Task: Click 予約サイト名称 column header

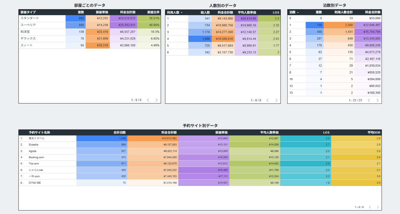Action: (40, 132)
